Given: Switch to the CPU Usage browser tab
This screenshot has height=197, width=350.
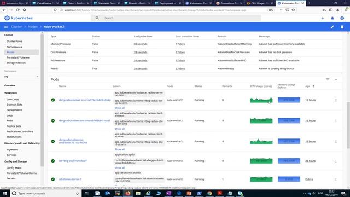Looking at the screenshot, I should (x=260, y=3).
